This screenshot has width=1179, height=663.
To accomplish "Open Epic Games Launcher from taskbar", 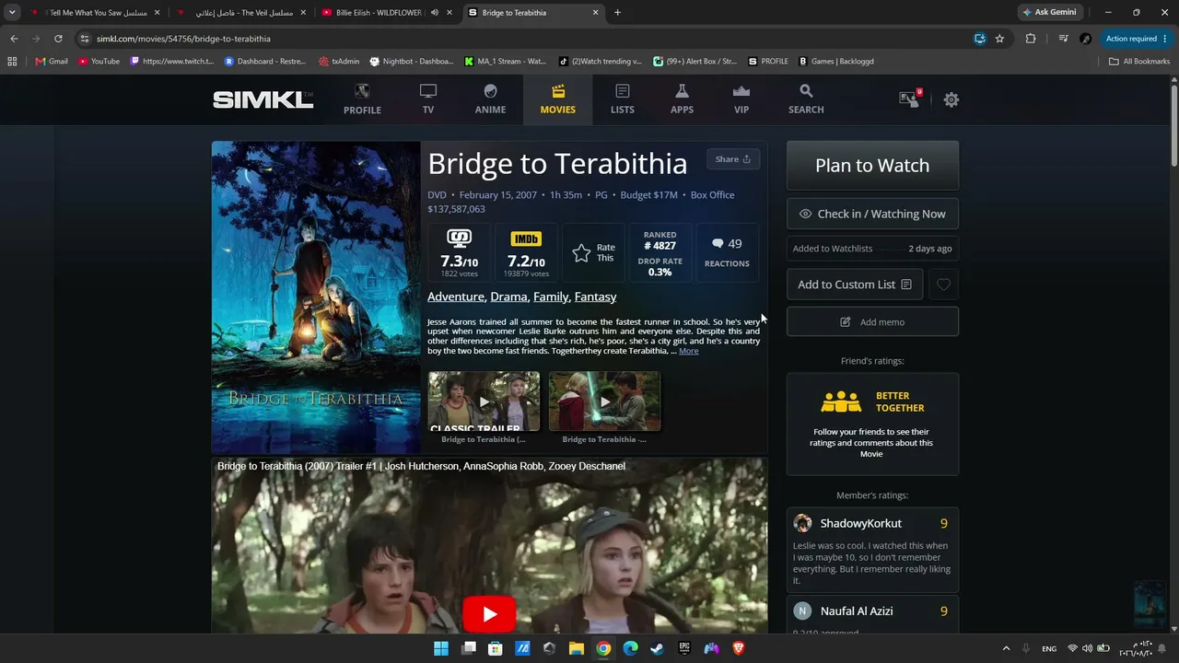I will pyautogui.click(x=684, y=648).
